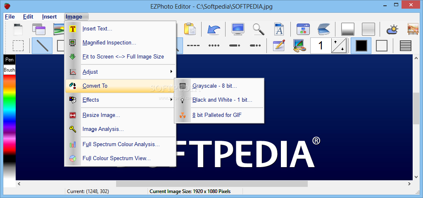Click the painting easel icon

tap(413, 29)
